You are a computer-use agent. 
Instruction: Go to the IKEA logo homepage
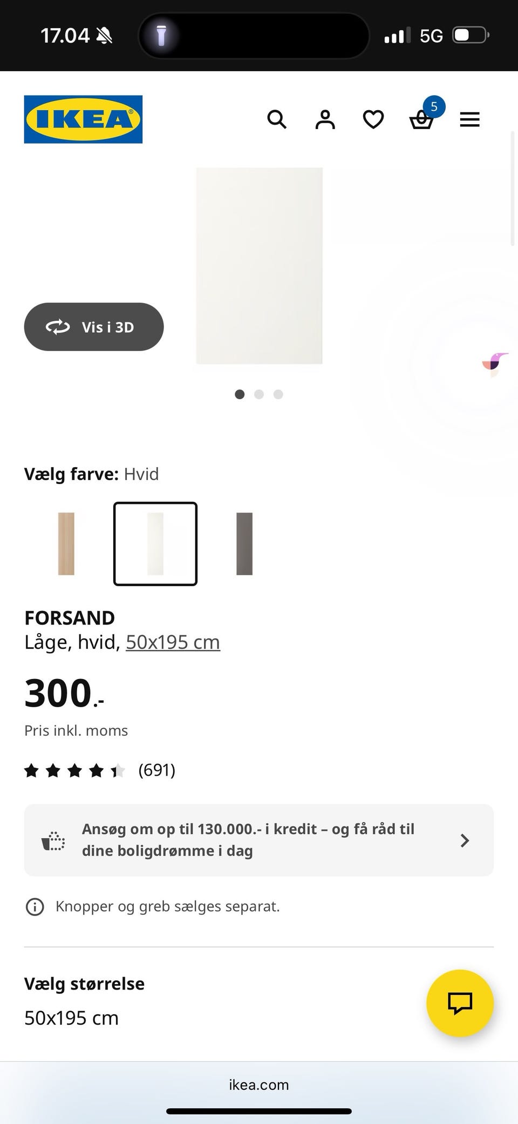[x=83, y=119]
